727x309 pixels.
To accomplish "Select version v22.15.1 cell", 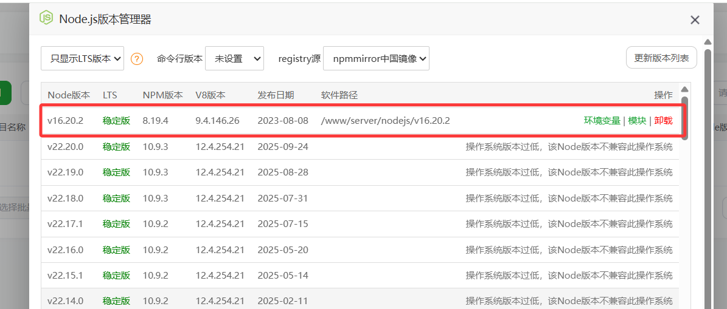I will [x=65, y=276].
